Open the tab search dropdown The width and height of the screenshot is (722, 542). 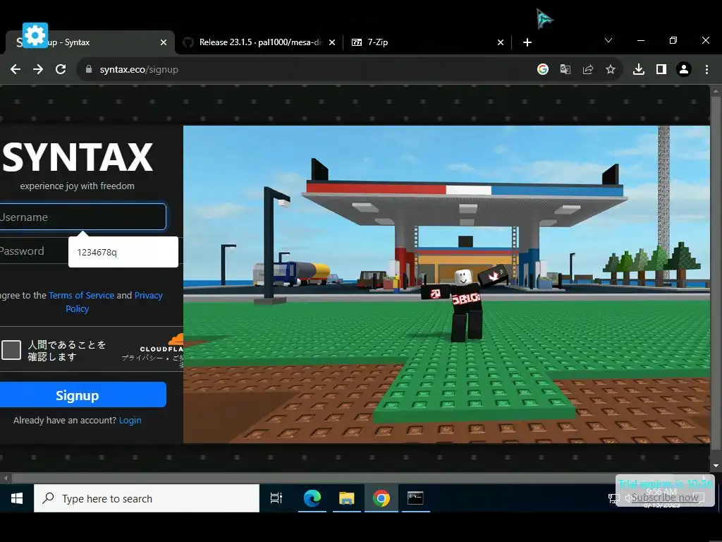608,40
